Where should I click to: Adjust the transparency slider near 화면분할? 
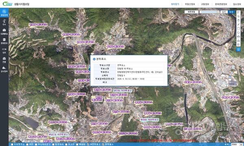tap(209, 12)
